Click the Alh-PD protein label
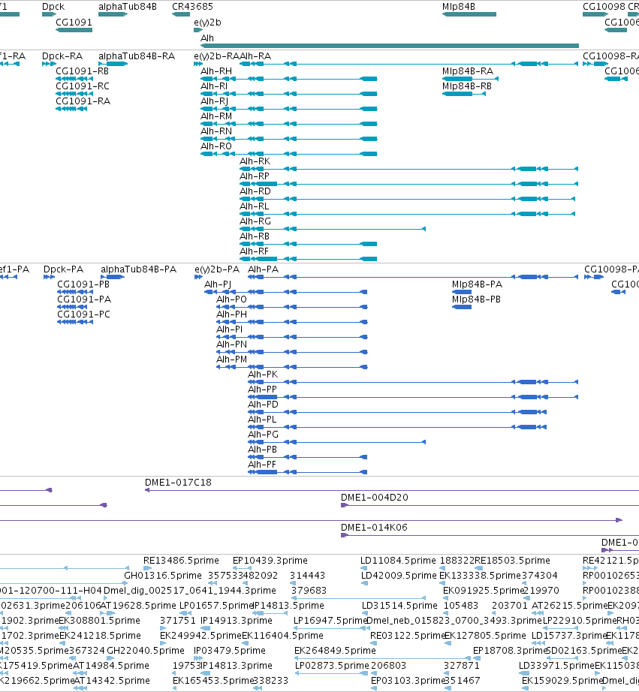Image resolution: width=639 pixels, height=692 pixels. (264, 405)
